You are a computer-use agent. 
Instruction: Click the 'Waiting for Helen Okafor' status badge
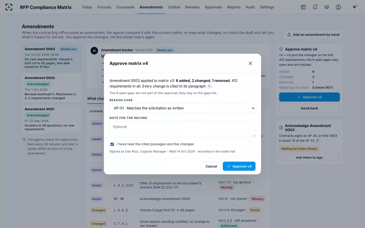[299, 149]
